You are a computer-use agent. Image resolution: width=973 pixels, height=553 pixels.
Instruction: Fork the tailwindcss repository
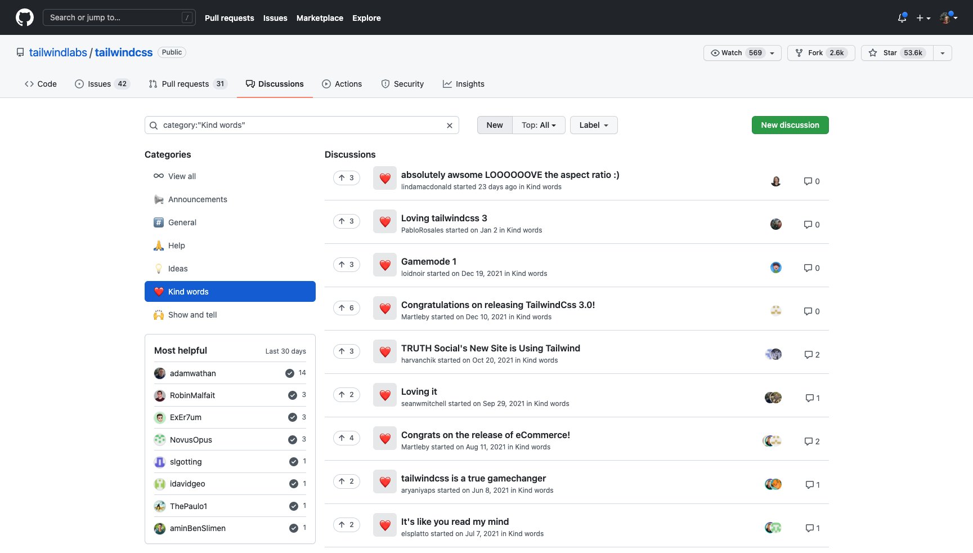pyautogui.click(x=821, y=53)
